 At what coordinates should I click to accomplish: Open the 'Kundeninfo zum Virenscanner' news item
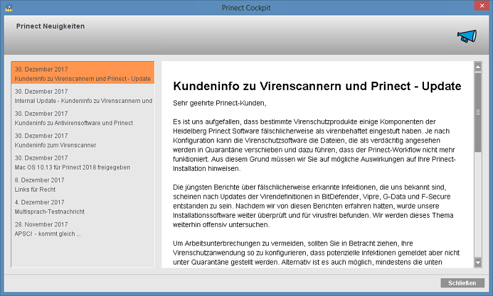(x=83, y=140)
